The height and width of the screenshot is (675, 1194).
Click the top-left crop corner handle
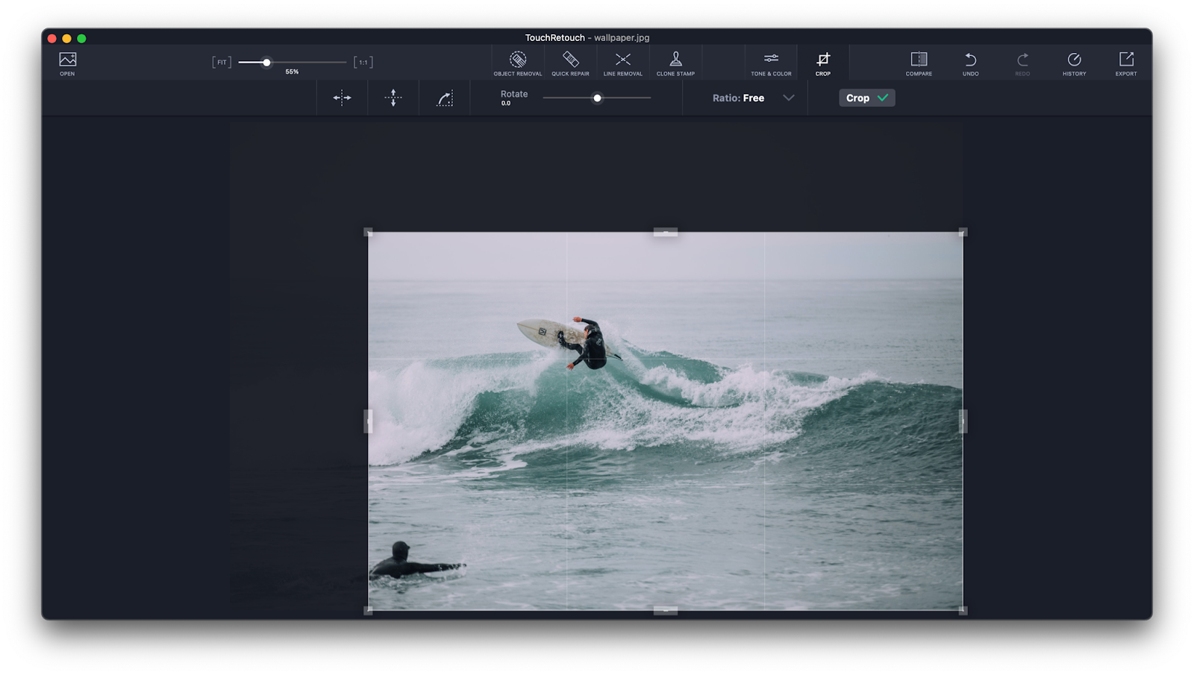coord(368,232)
